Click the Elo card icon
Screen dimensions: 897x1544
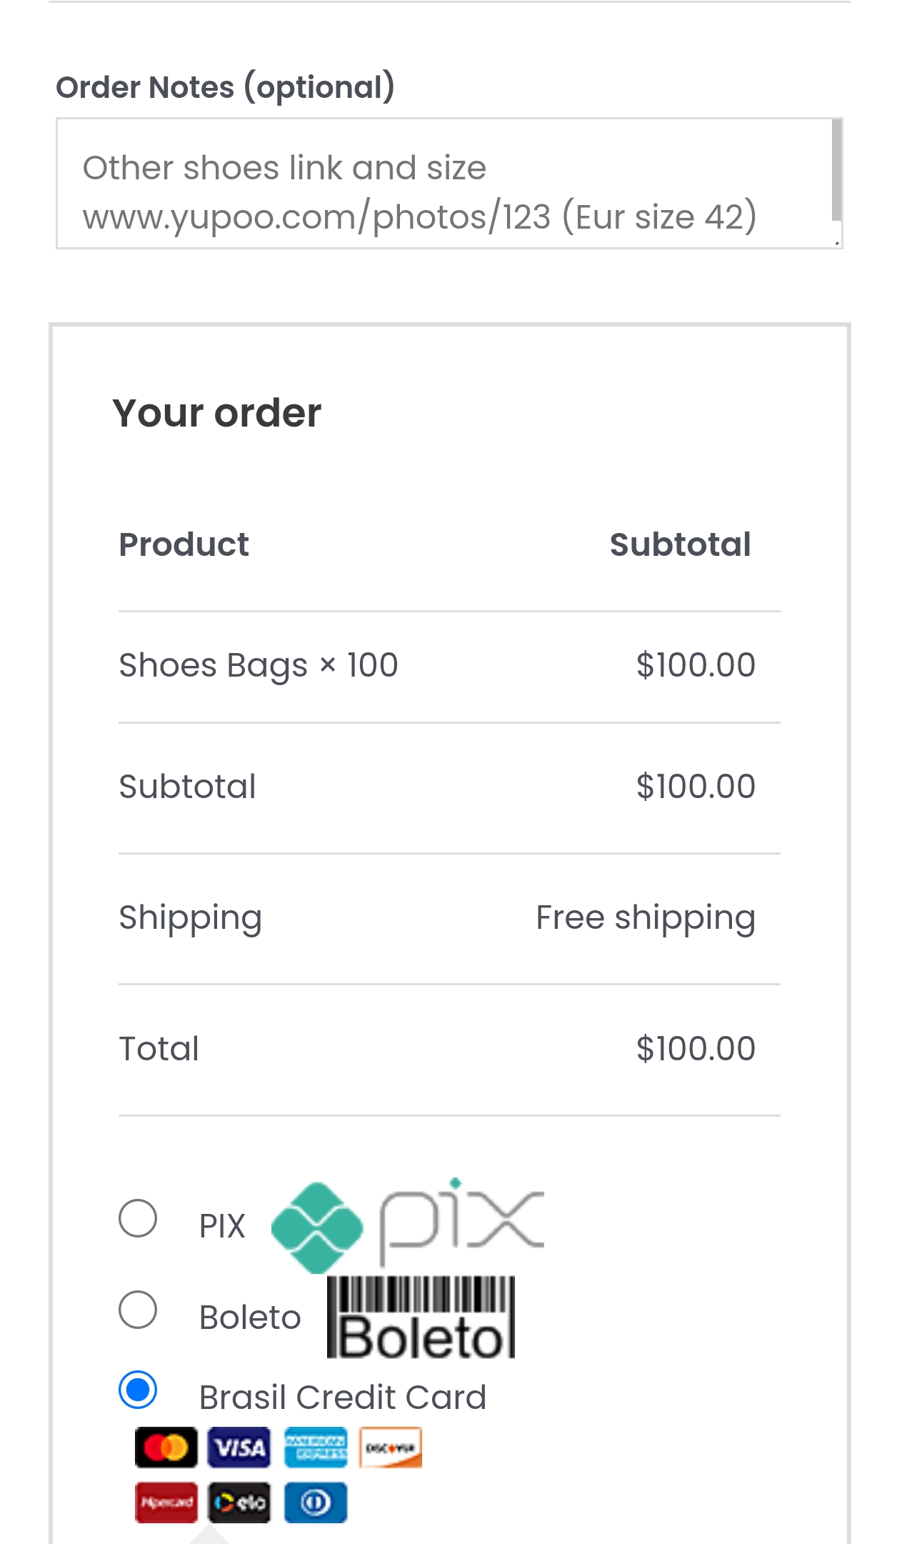(239, 1502)
